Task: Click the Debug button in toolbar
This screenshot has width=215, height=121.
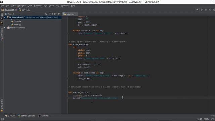Action: (206, 10)
